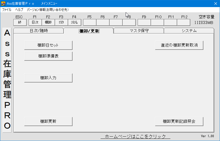Click the ESC 終 exit button
This screenshot has height=141, width=220.
(20, 22)
